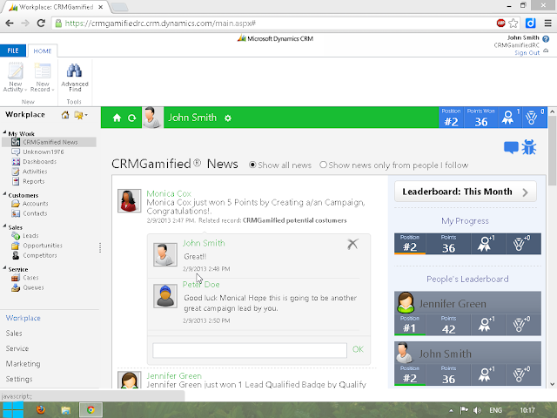
Task: Click the medal icon in top blue bar
Action: [531, 118]
